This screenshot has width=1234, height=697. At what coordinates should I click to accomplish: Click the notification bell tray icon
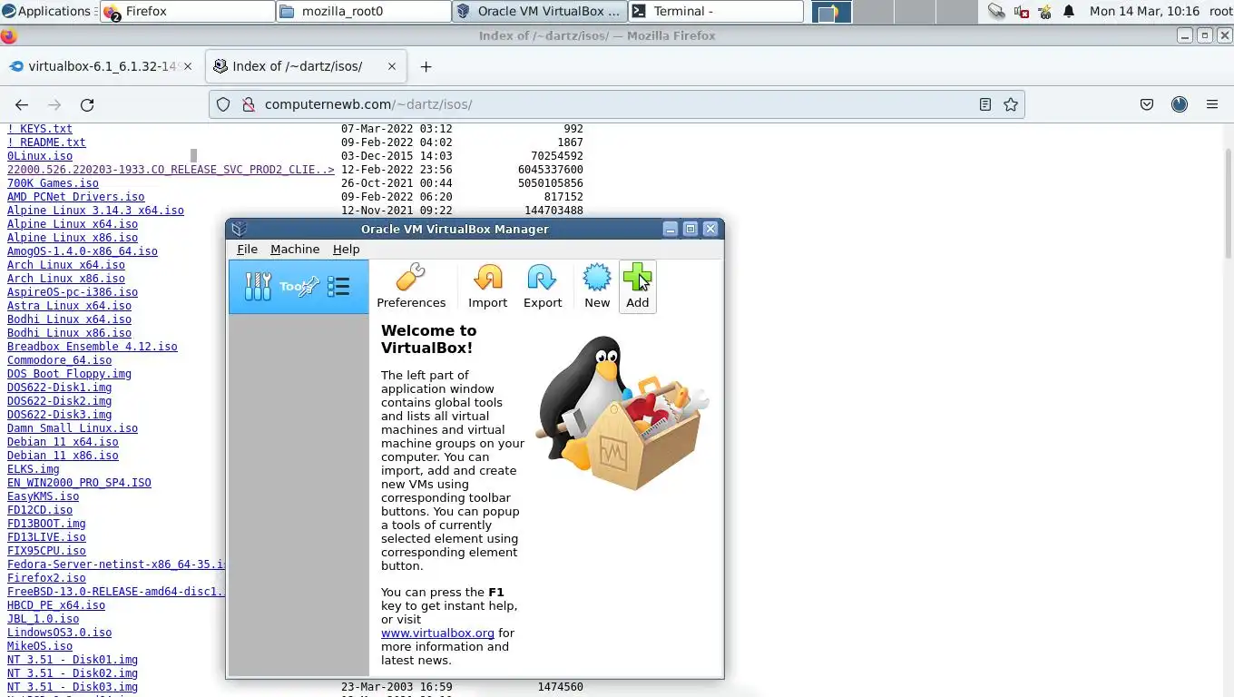tap(1069, 12)
